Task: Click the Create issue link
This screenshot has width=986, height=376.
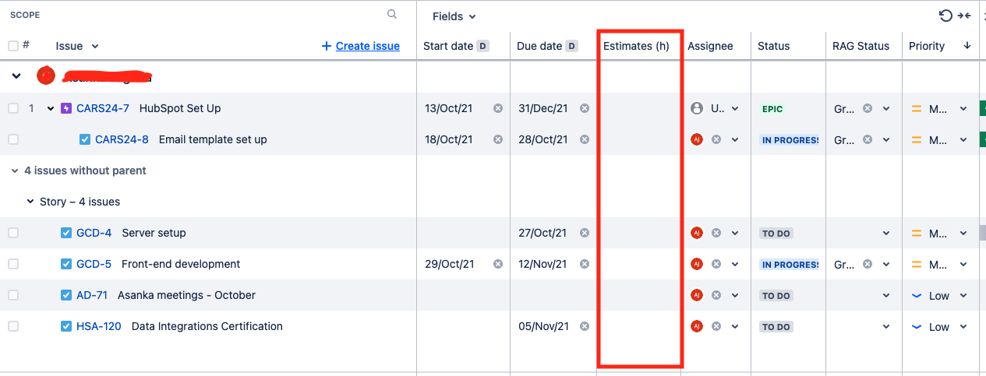Action: point(361,46)
